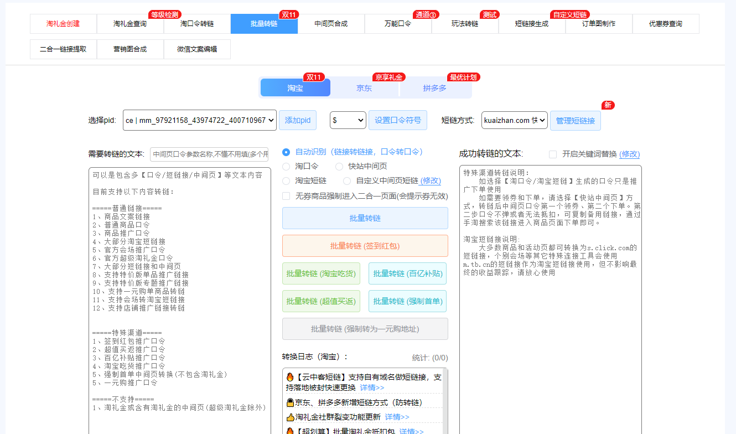Select the 快站中间页 radio option
This screenshot has width=736, height=434.
pyautogui.click(x=339, y=166)
